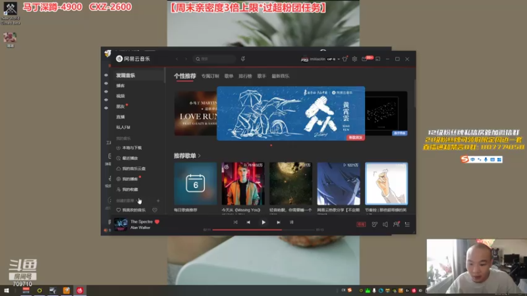Go forward with the right arrow in NetEase header
This screenshot has width=527, height=296.
tap(186, 59)
